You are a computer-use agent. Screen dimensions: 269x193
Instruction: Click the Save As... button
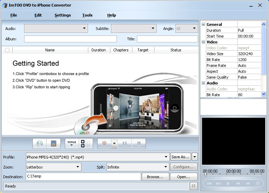click(180, 157)
